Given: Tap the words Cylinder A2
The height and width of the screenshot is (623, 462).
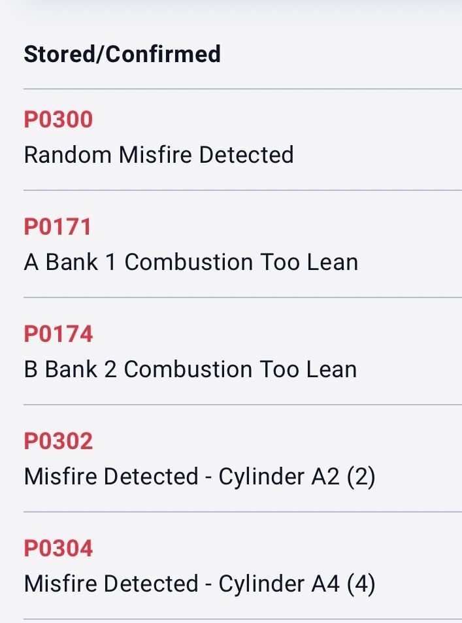Looking at the screenshot, I should (x=279, y=477).
